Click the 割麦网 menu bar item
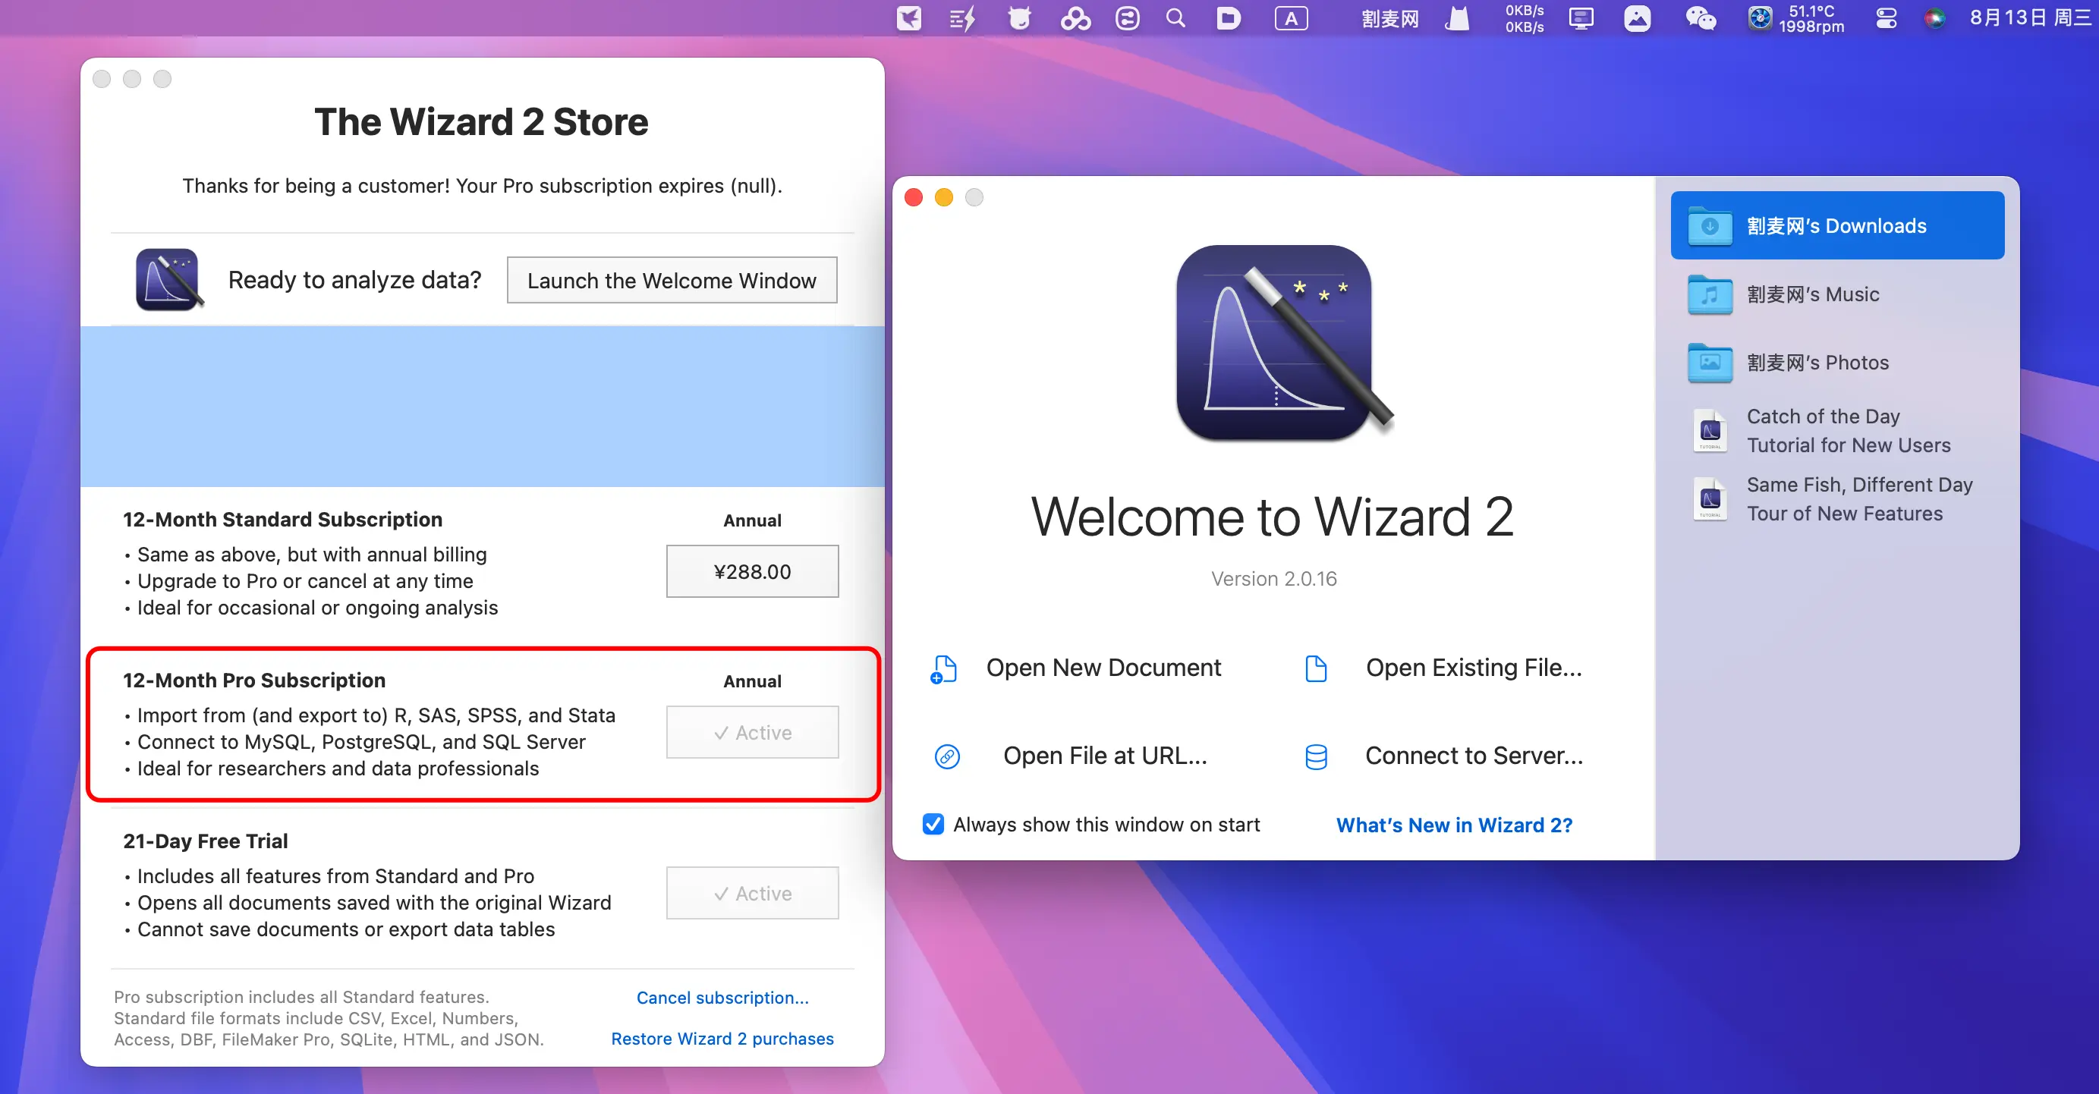The width and height of the screenshot is (2099, 1094). [1390, 18]
